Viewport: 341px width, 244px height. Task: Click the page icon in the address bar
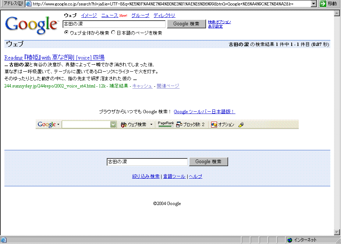coord(29,4)
